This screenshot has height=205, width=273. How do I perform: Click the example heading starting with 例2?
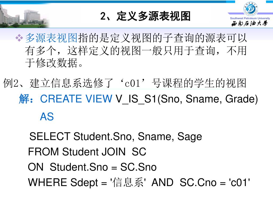(x=125, y=84)
